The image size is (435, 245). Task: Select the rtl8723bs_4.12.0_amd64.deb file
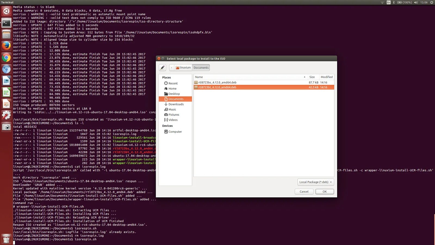(x=217, y=82)
